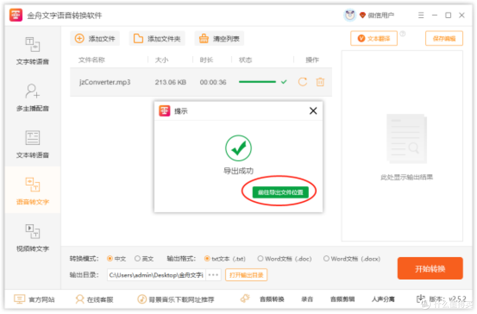This screenshot has width=477, height=314.
Task: Click the 微信用户 account name
Action: coord(381,15)
